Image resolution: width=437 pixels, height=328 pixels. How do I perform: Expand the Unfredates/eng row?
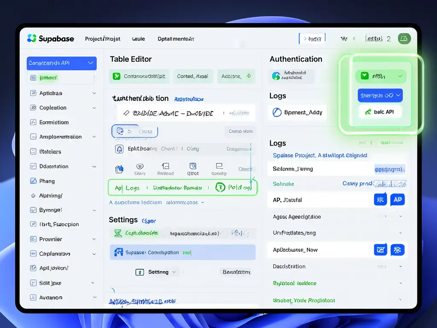pyautogui.click(x=400, y=233)
